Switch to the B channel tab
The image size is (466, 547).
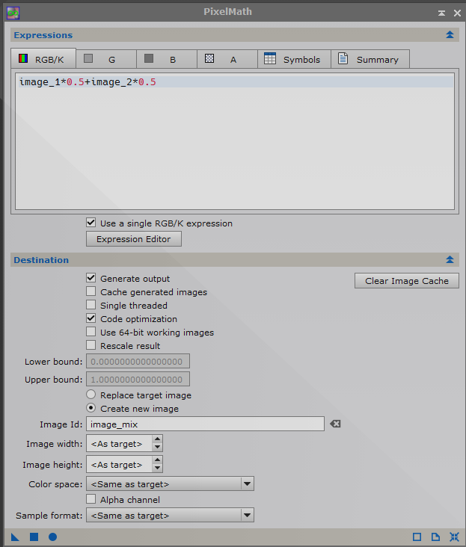coord(167,59)
